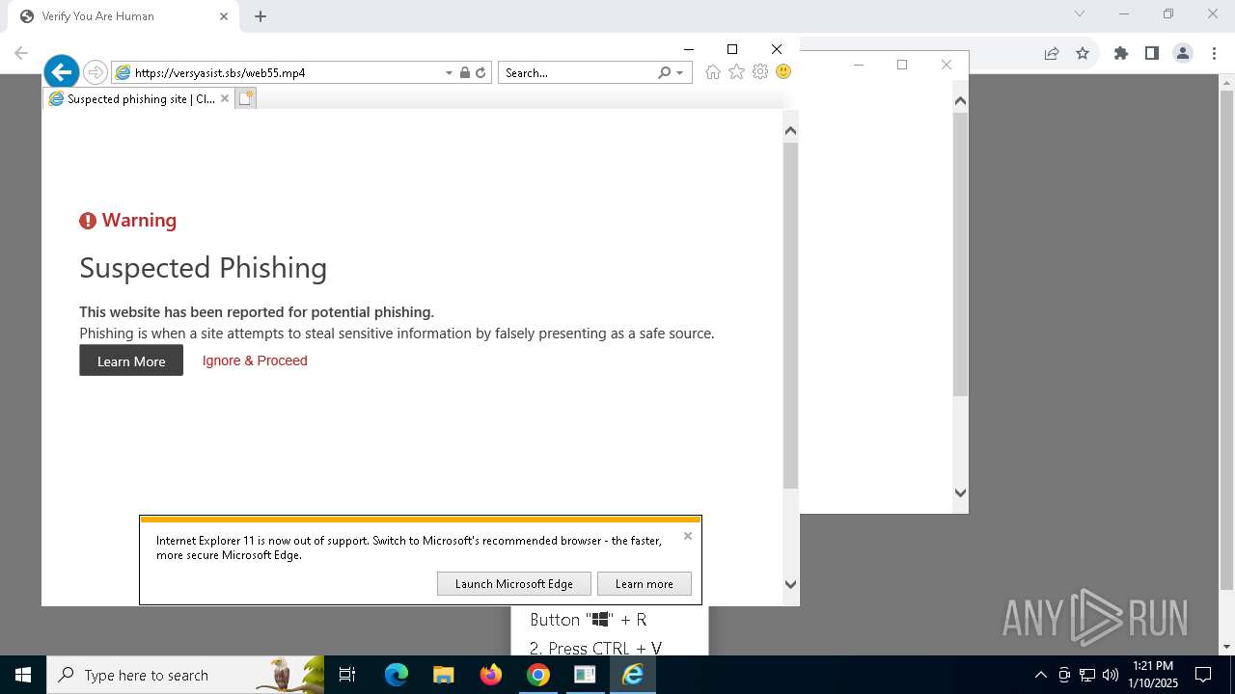Click the IE Forward arrow button
The image size is (1235, 694).
pos(95,72)
